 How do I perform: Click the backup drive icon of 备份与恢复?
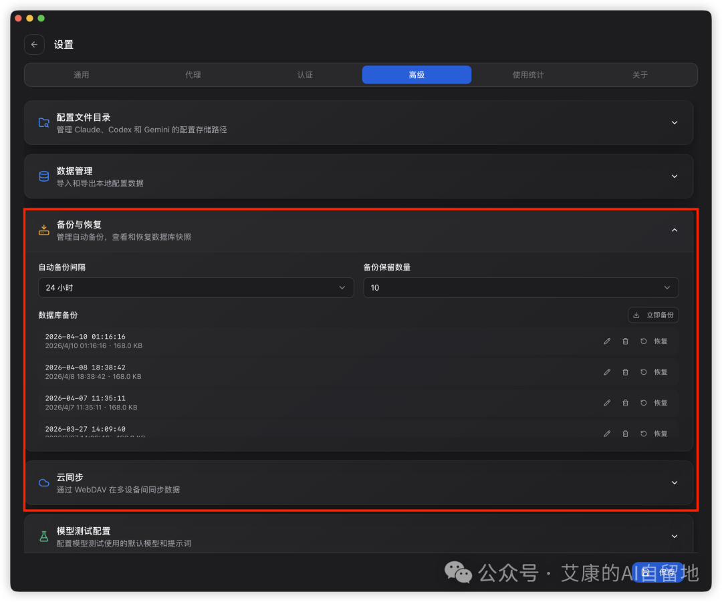coord(43,230)
